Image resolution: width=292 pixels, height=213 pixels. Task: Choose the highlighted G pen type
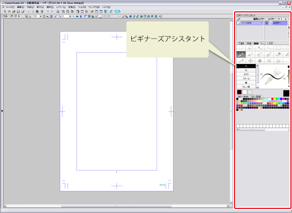click(x=246, y=66)
